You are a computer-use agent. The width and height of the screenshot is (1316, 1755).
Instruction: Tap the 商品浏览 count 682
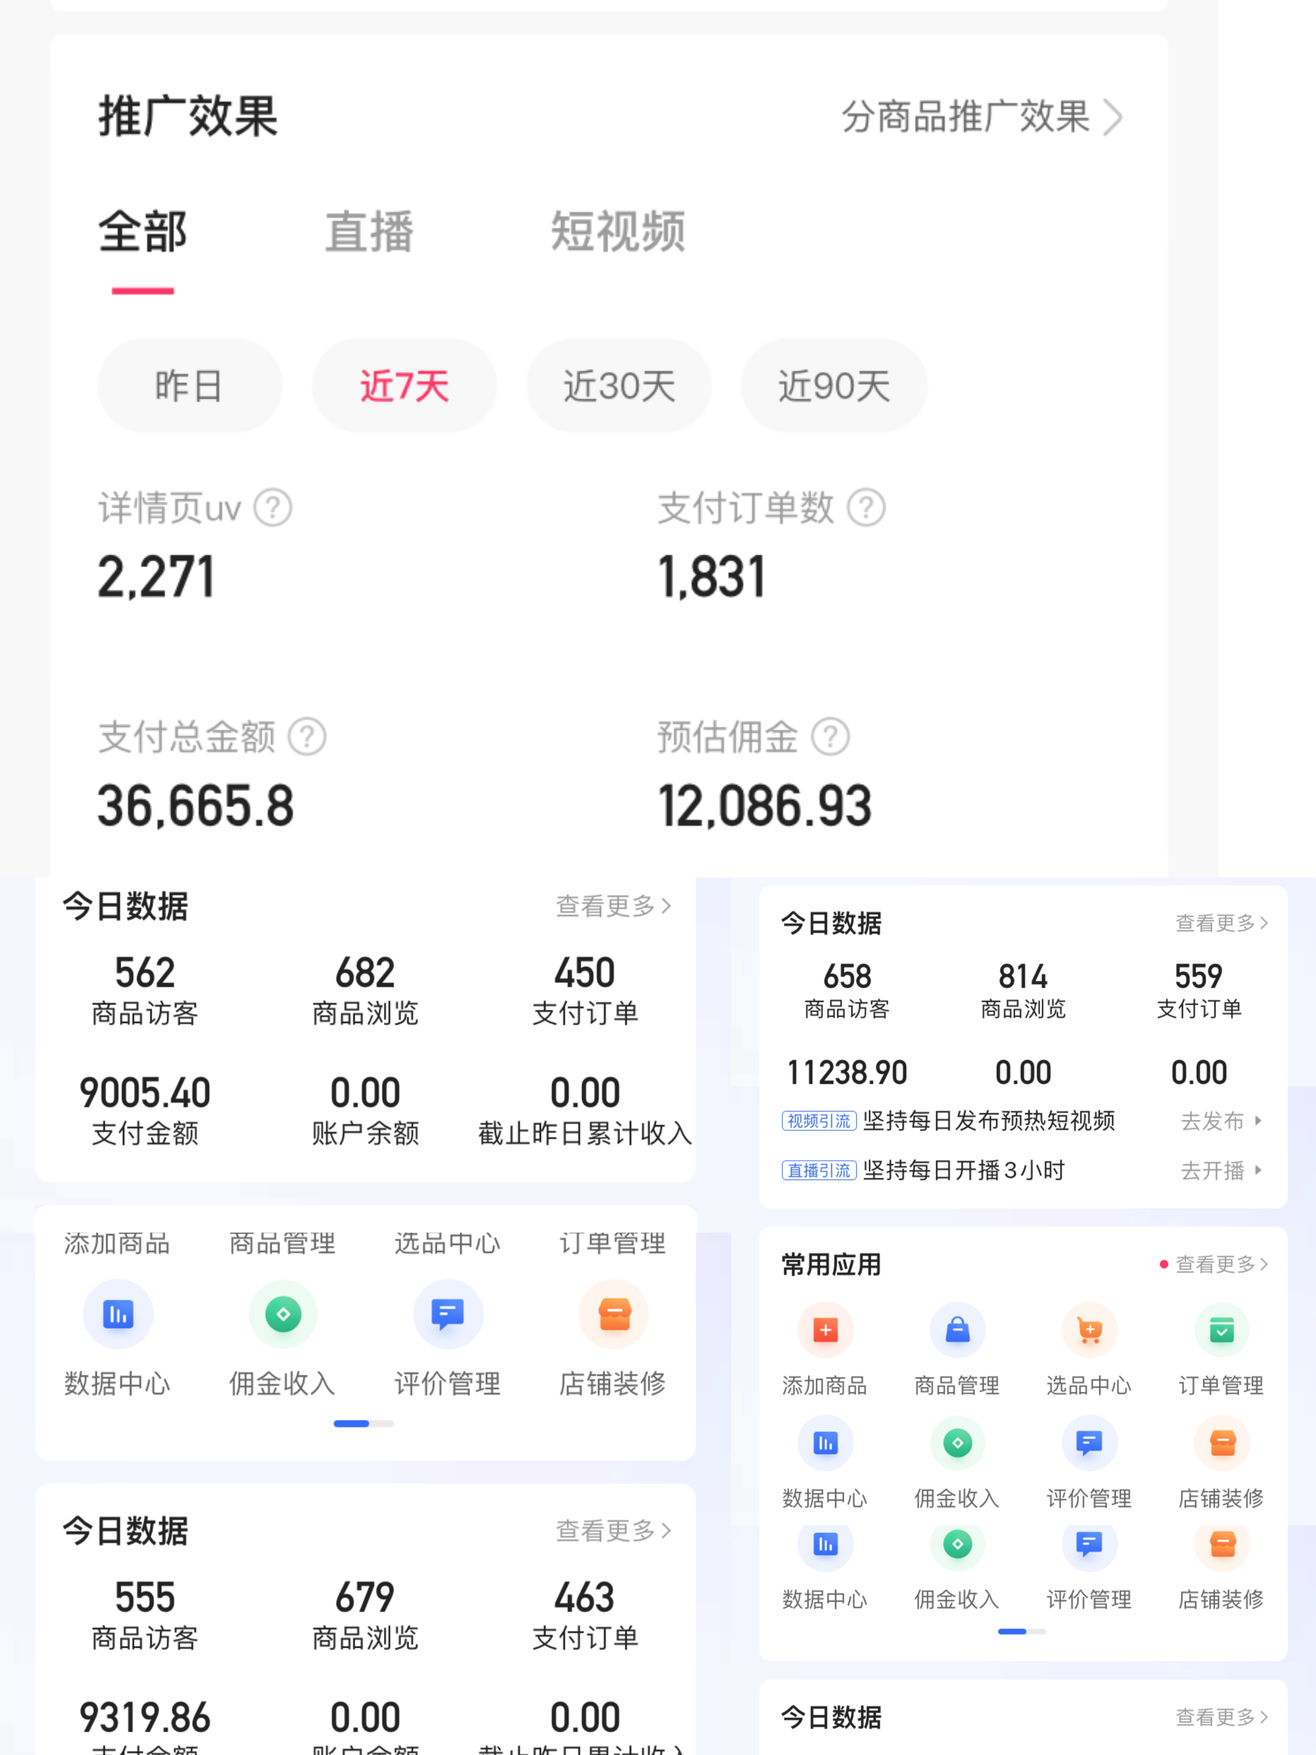(365, 973)
